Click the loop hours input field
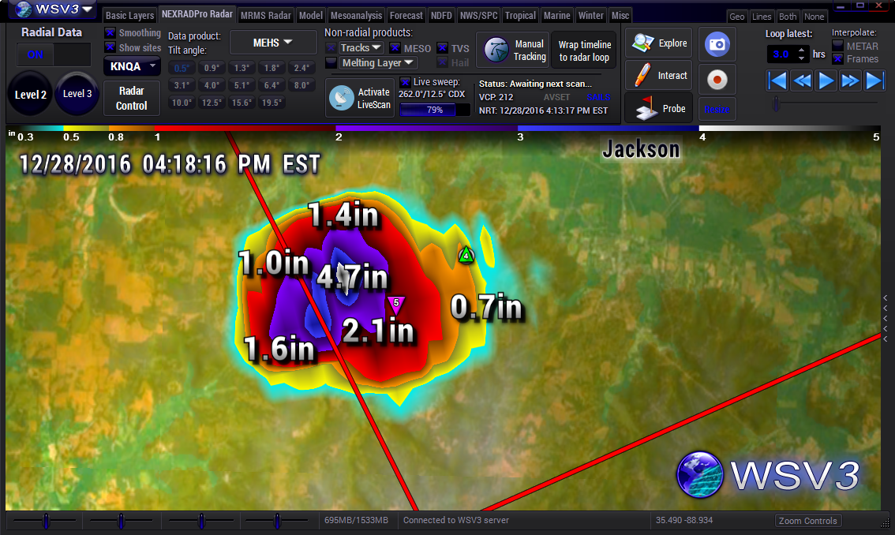 pyautogui.click(x=781, y=54)
